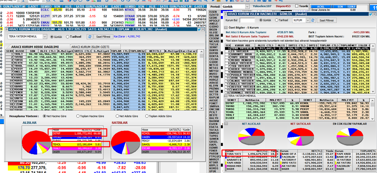Close the Araci Kurum Hisse Dagilimi window
The width and height of the screenshot is (377, 173).
point(204,29)
